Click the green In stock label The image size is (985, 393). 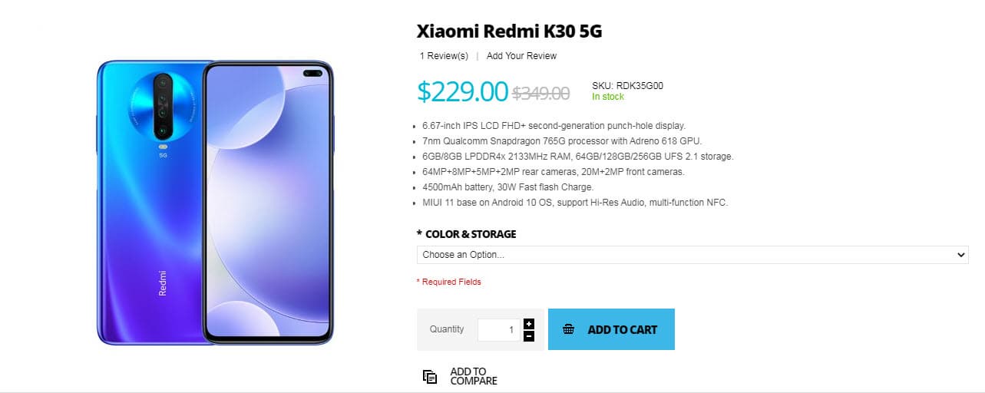[x=608, y=97]
